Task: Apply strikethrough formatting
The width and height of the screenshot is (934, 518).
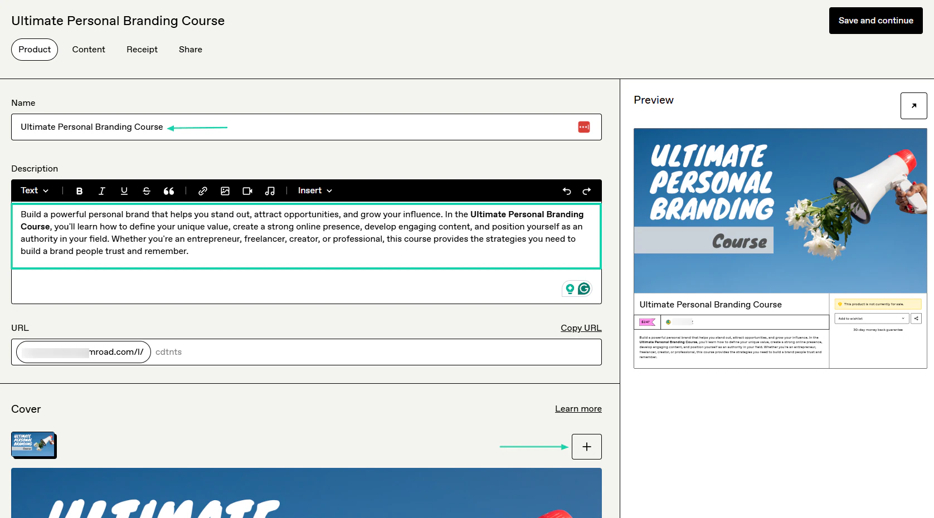Action: pyautogui.click(x=146, y=191)
